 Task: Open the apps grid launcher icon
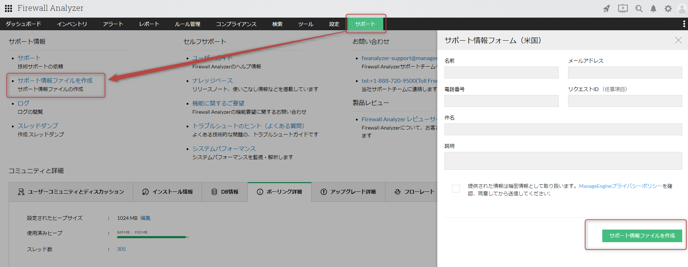pyautogui.click(x=8, y=8)
